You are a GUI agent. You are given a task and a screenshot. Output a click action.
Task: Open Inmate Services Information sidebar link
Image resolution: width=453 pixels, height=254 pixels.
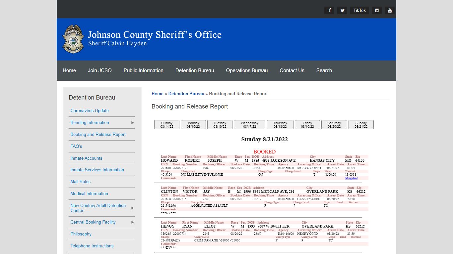coord(97,170)
